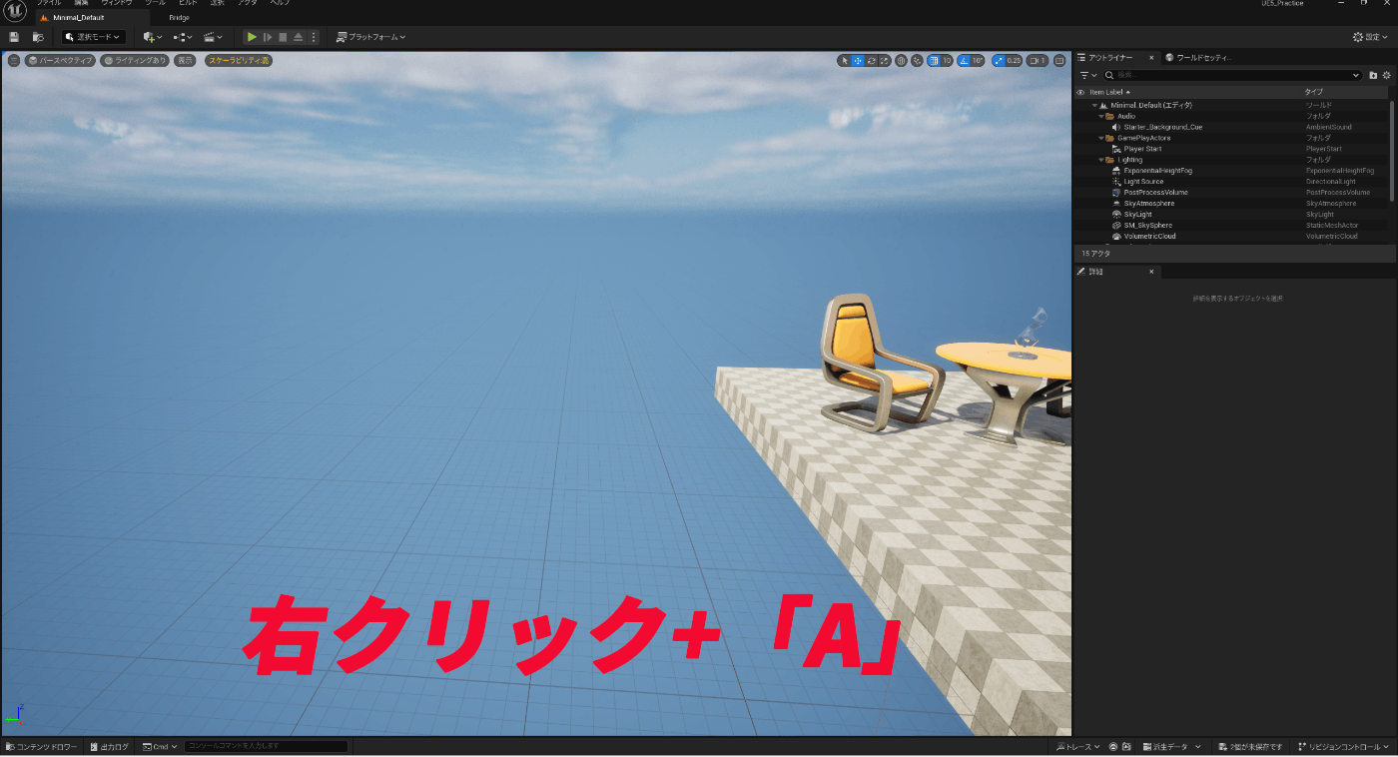The image size is (1398, 757).
Task: Click the viewport layout maximize icon
Action: (1059, 60)
